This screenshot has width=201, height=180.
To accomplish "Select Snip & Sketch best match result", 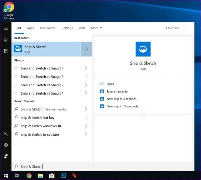I will click(x=46, y=49).
